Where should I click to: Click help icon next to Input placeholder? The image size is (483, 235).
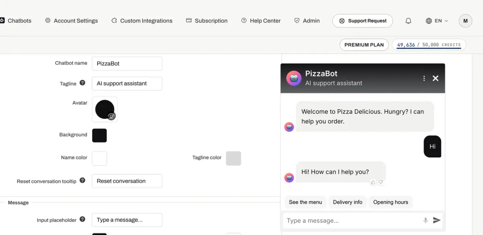click(x=83, y=219)
